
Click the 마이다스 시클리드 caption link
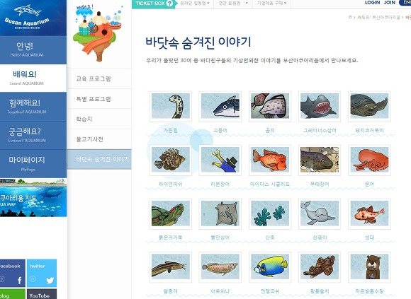tap(270, 184)
